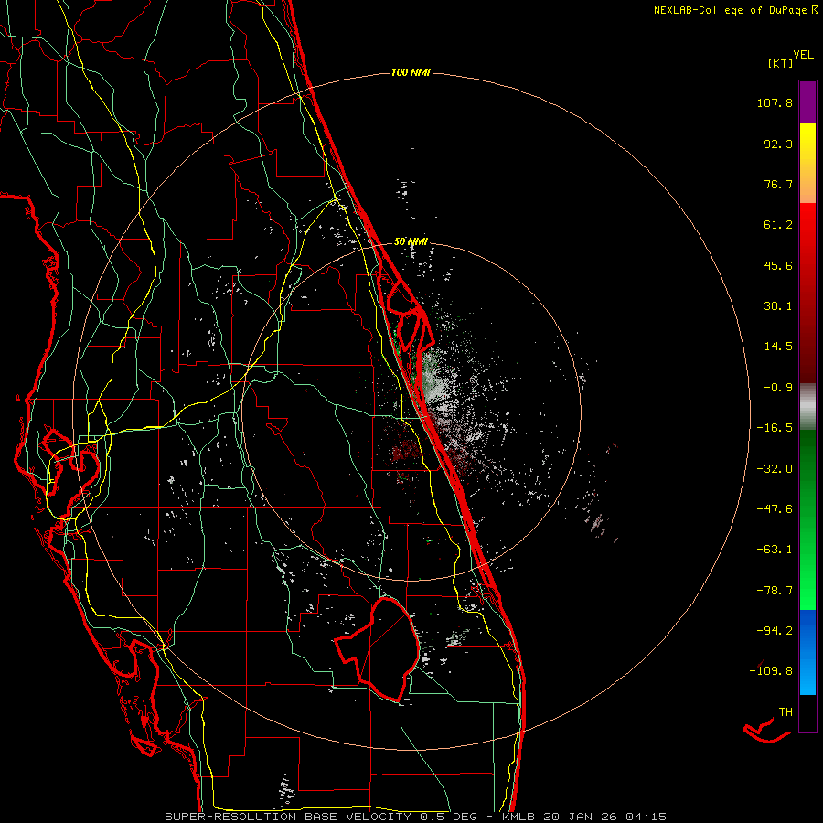Screen dimensions: 823x823
Task: Click the 92.3 velocity scale value
Action: pyautogui.click(x=778, y=144)
